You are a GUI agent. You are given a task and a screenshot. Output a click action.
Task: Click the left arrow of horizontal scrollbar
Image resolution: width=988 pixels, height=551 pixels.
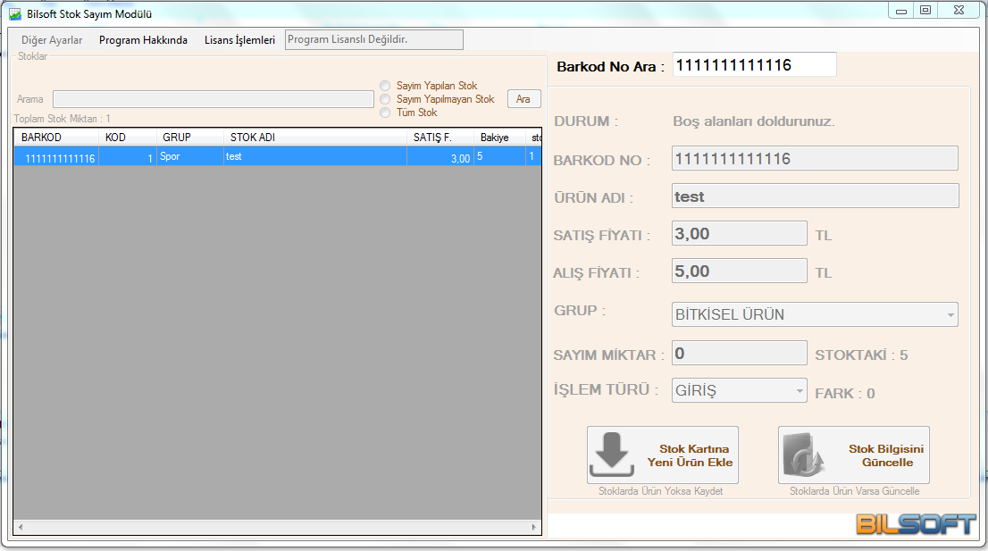coord(21,527)
